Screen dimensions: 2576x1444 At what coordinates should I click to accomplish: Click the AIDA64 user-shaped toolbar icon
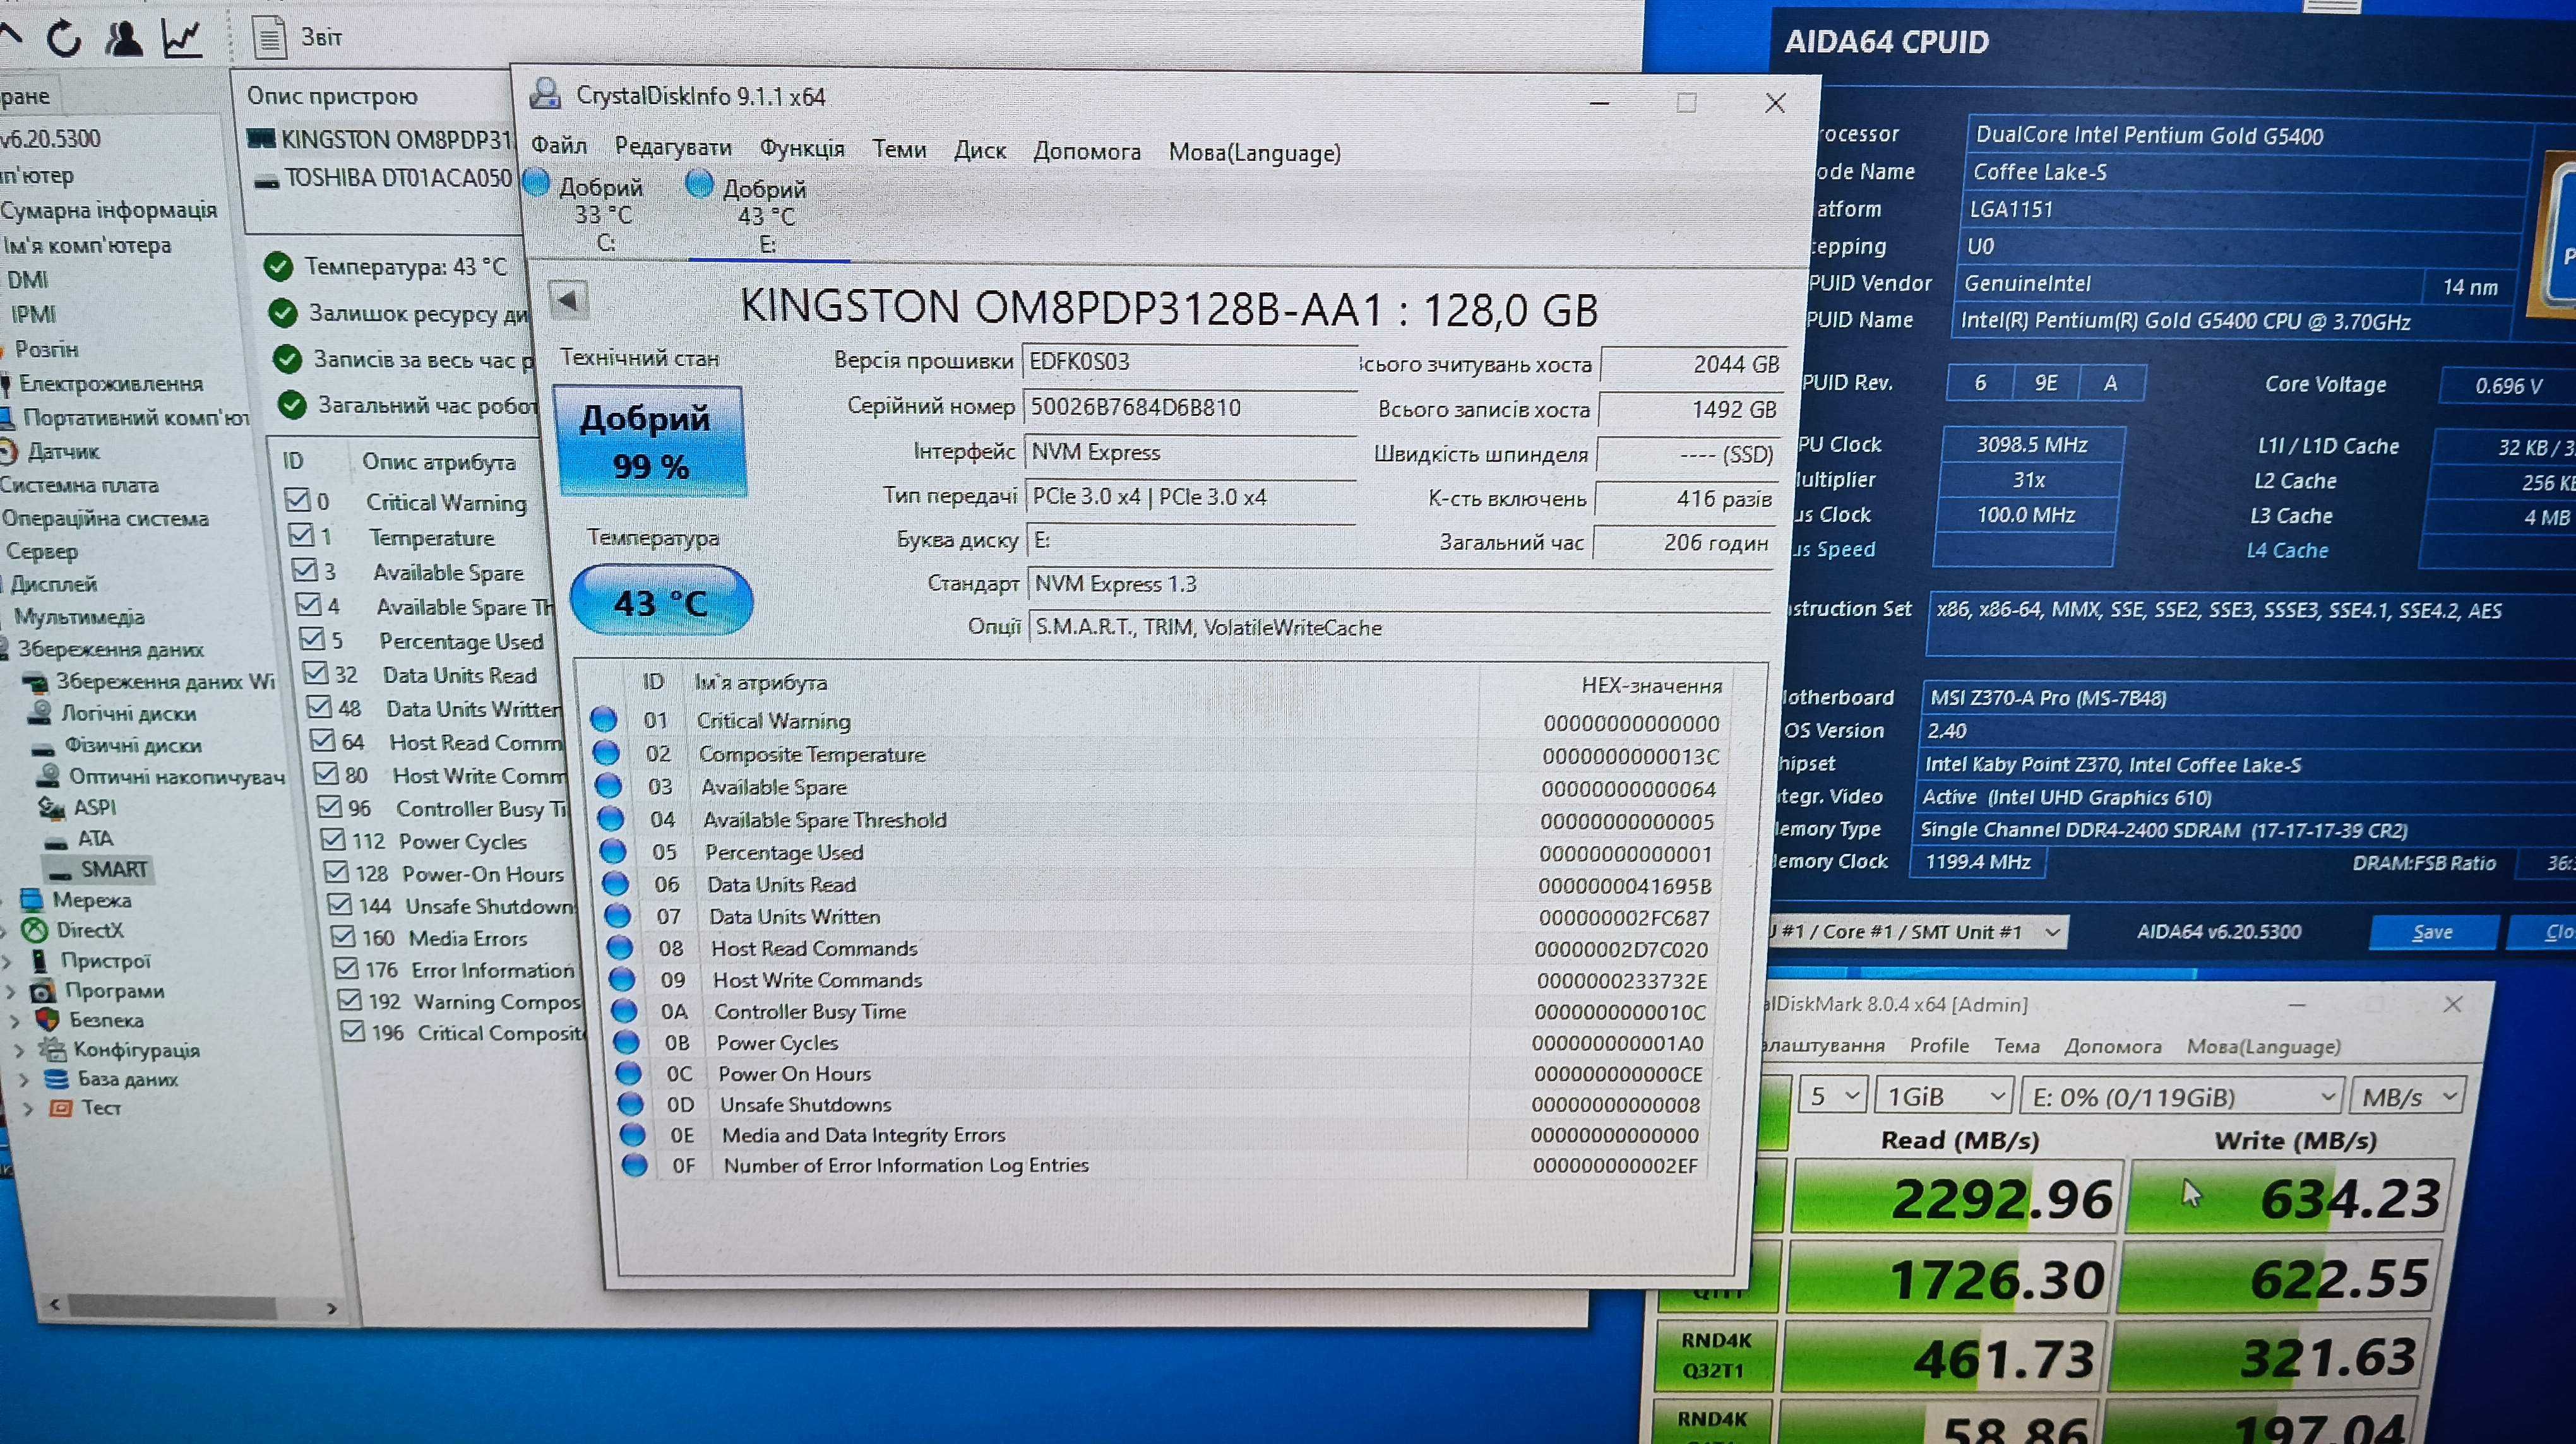pyautogui.click(x=123, y=38)
